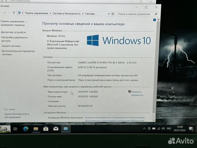Select the processor value Intel Core i3-6100U
The width and height of the screenshot is (197, 148).
(x=107, y=62)
